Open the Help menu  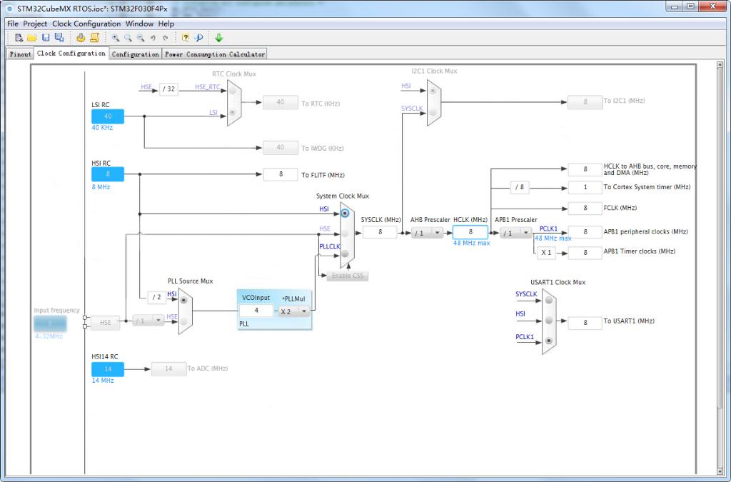(x=166, y=24)
